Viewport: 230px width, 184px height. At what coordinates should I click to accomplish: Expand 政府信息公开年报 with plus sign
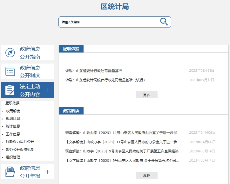[48, 172]
